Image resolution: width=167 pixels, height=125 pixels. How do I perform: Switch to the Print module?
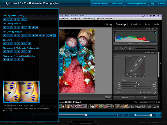tap(147, 24)
